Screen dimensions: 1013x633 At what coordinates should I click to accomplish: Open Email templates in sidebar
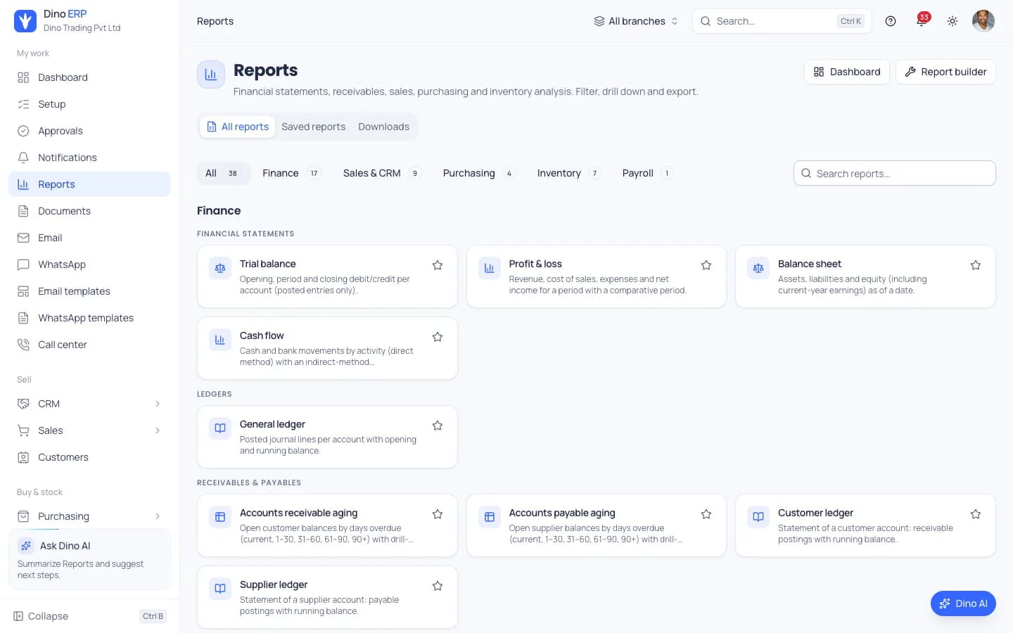89,291
